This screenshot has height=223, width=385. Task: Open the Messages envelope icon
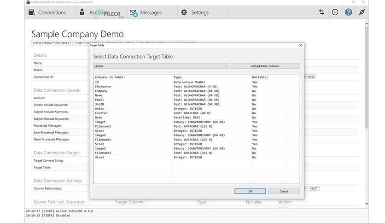pos(134,13)
